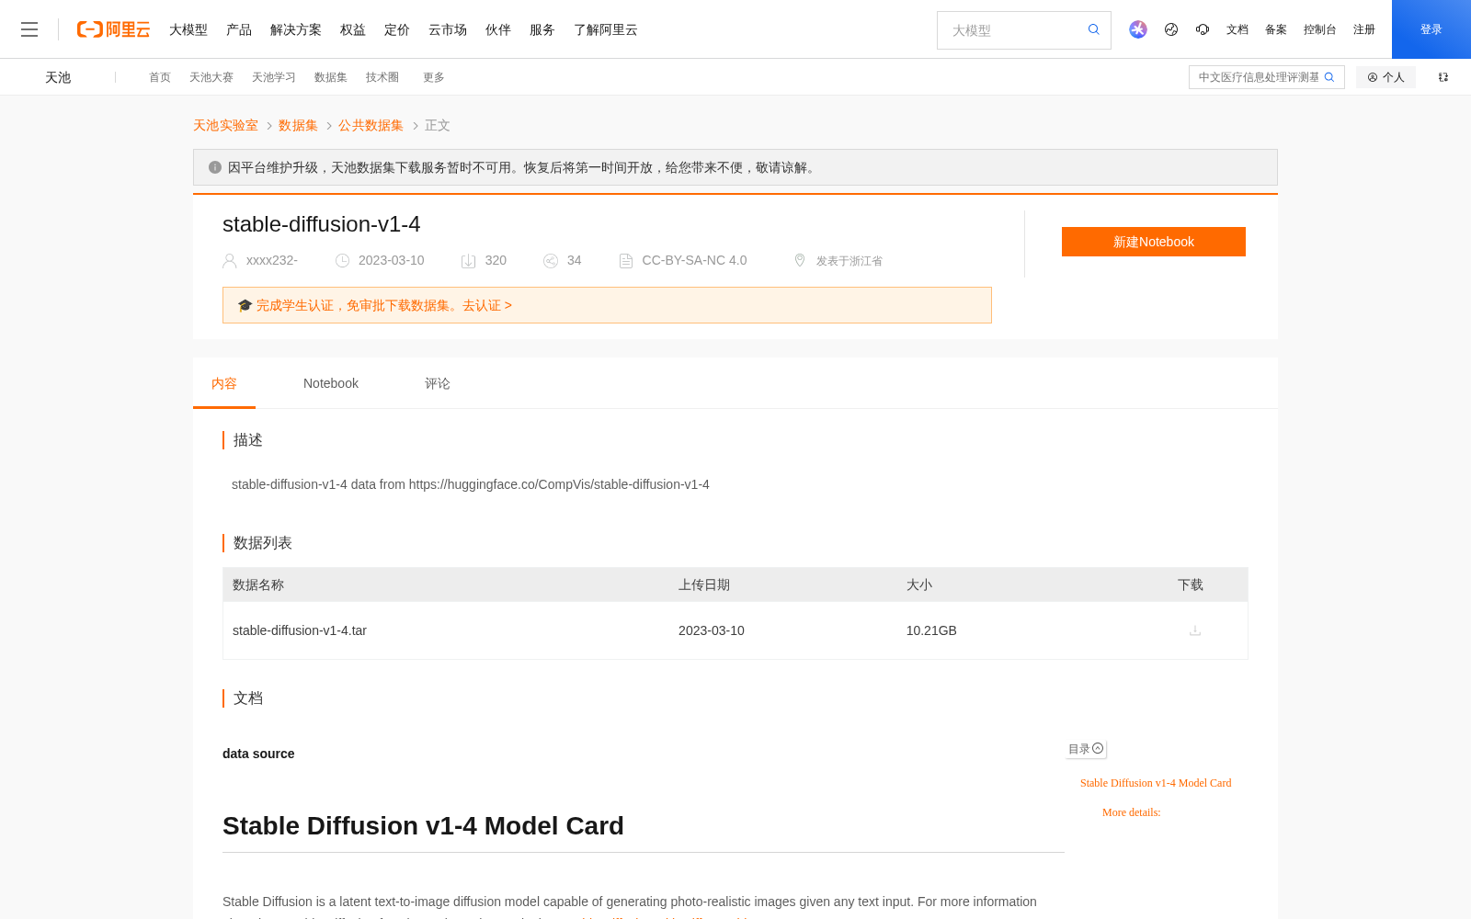Jump to More details: in contents
The image size is (1471, 919).
tap(1132, 812)
